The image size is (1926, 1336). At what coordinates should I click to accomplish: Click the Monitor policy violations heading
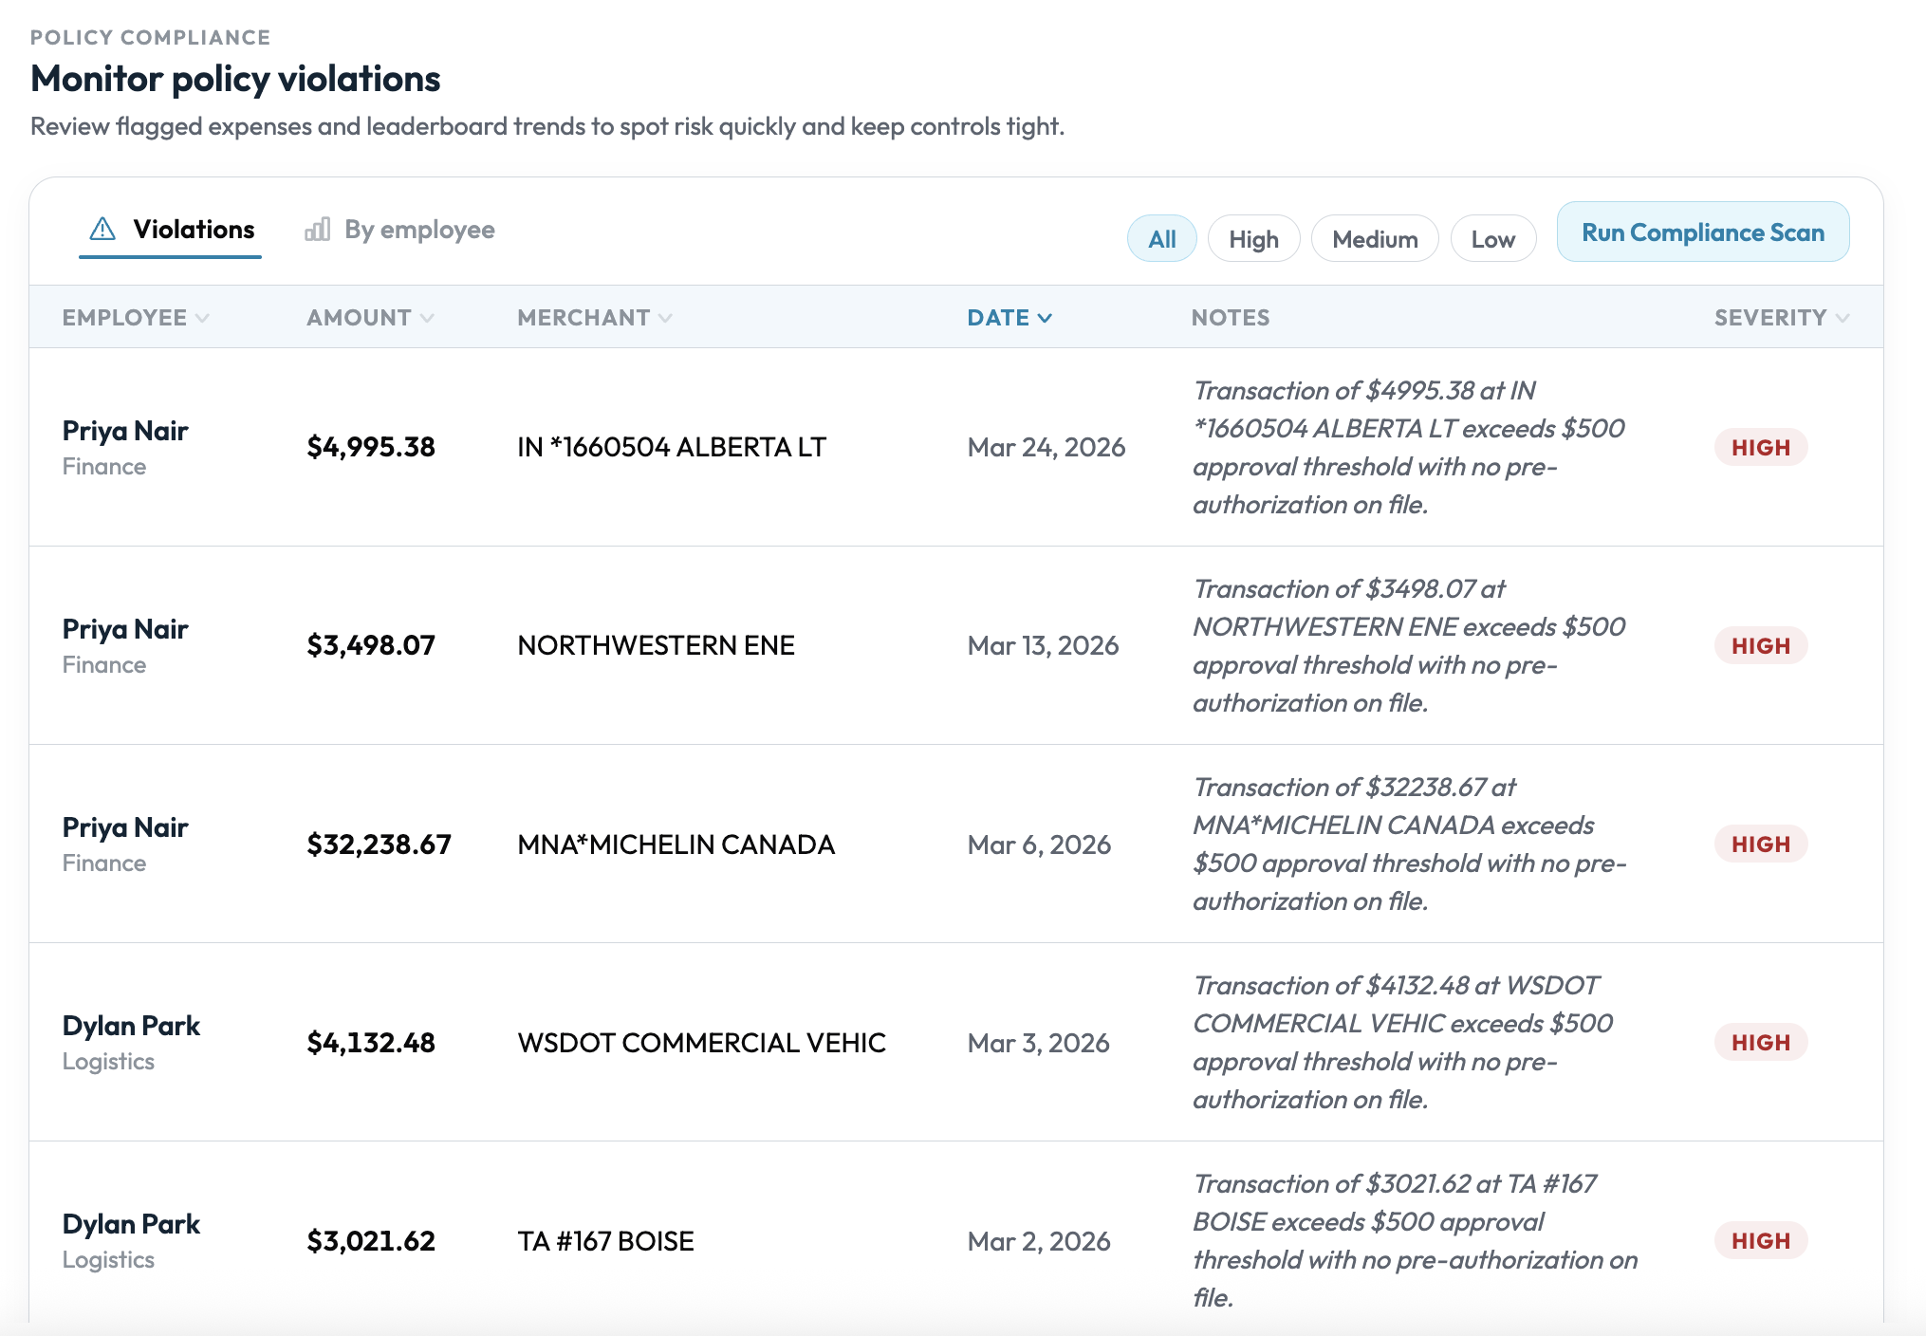(235, 79)
